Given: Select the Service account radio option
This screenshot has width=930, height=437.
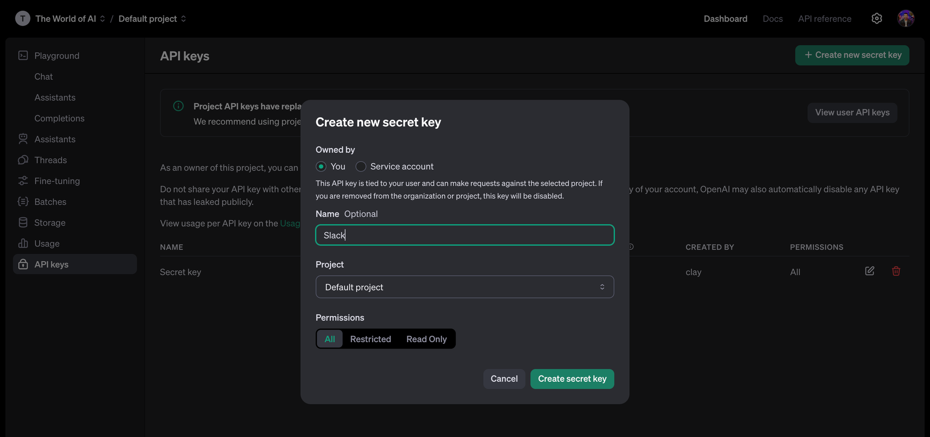Looking at the screenshot, I should 361,166.
